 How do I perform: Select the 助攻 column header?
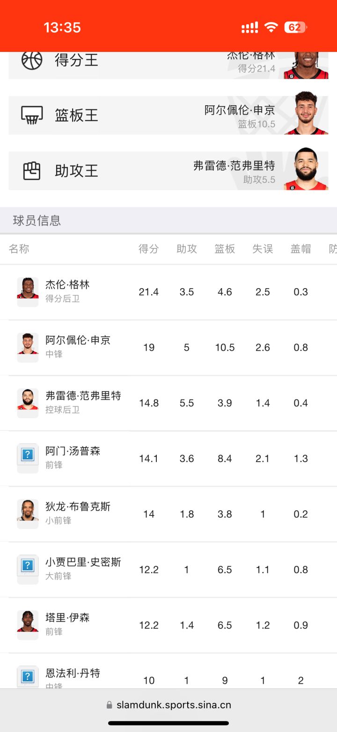click(x=187, y=249)
